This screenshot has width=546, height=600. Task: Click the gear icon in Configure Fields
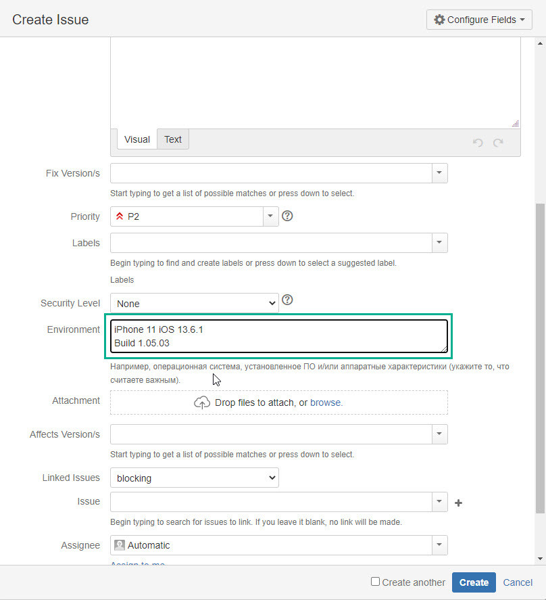pos(439,20)
